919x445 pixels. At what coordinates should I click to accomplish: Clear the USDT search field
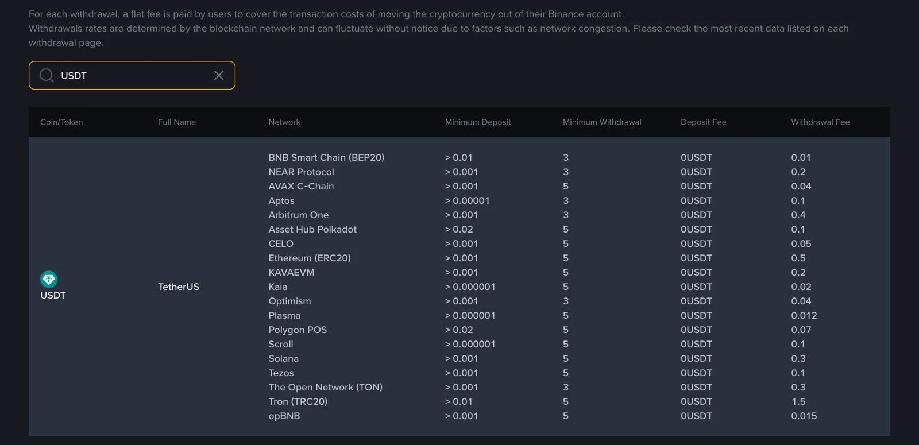(x=219, y=75)
